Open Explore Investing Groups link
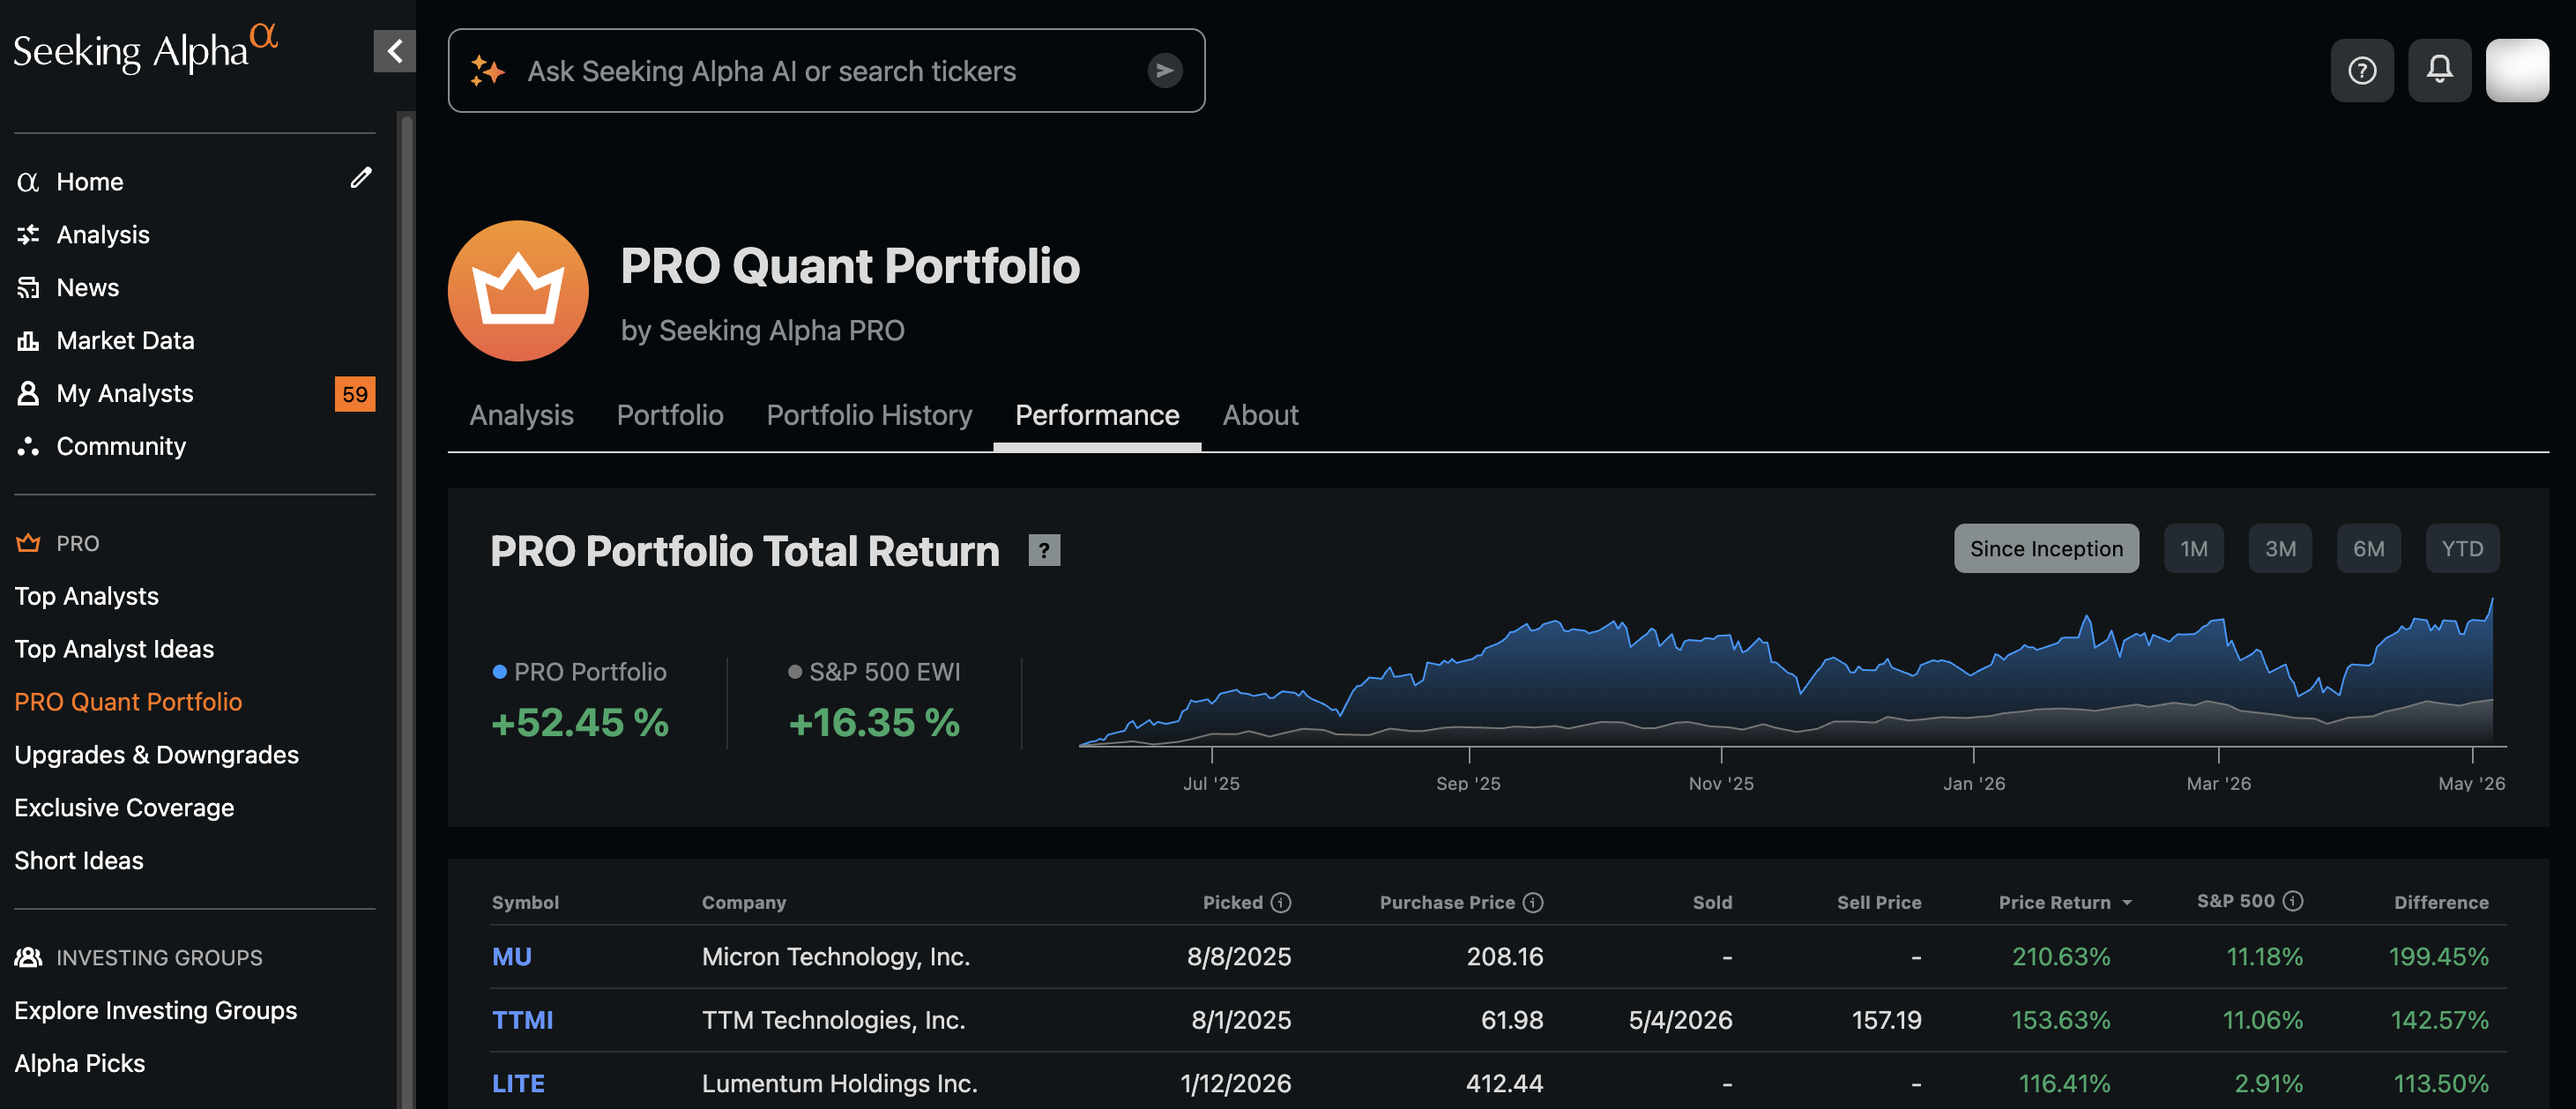Screen dimensions: 2576x1109 (155, 1011)
